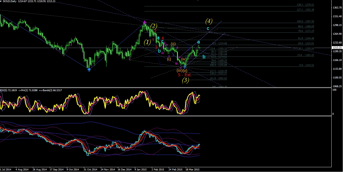
Task: Click Fibonacci level 127.2 - 1352.38
Action: coord(305,10)
